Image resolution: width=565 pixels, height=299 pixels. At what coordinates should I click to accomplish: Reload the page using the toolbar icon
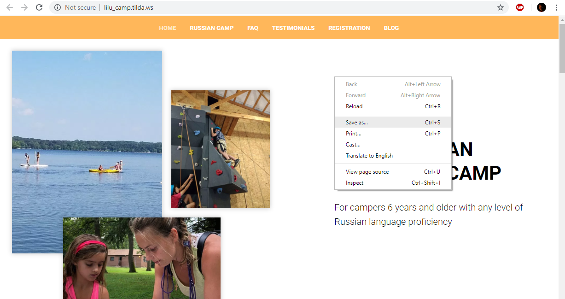coord(39,7)
